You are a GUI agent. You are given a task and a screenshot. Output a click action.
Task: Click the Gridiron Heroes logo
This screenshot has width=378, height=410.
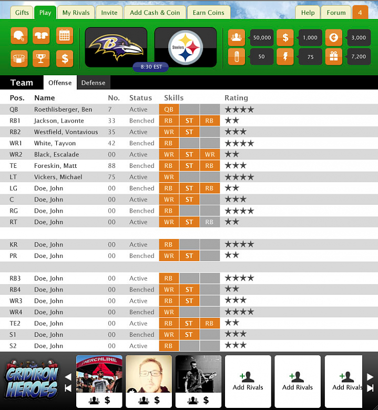click(32, 379)
